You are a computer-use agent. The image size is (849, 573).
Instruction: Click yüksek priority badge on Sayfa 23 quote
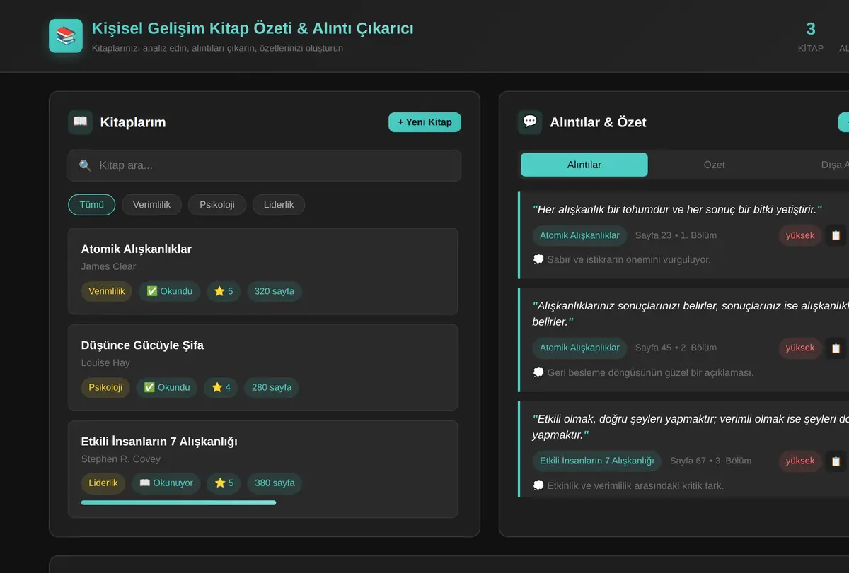800,235
